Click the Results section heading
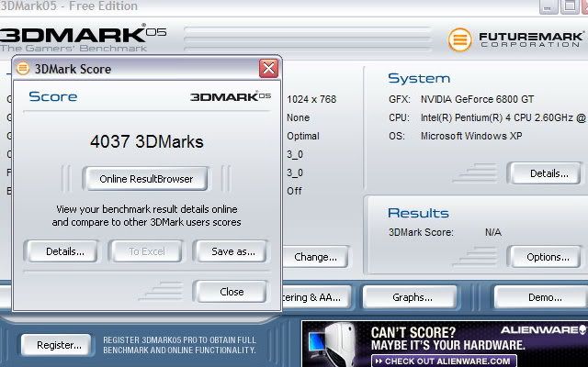Image resolution: width=588 pixels, height=367 pixels. pyautogui.click(x=418, y=213)
